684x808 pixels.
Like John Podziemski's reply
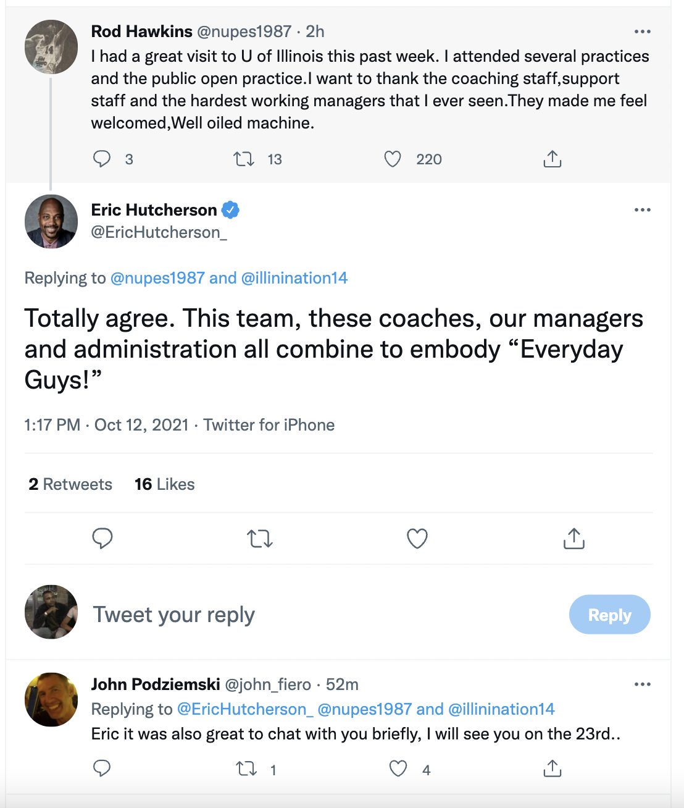pyautogui.click(x=398, y=768)
